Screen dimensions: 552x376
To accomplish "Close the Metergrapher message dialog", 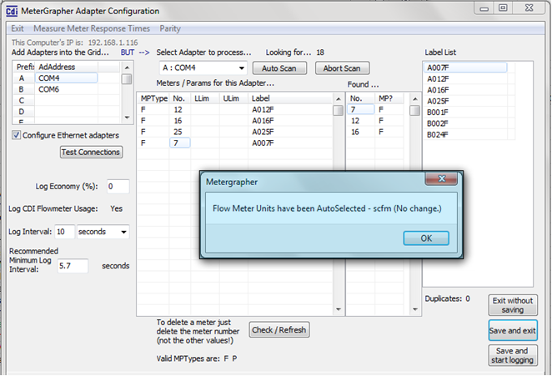I will [441, 179].
